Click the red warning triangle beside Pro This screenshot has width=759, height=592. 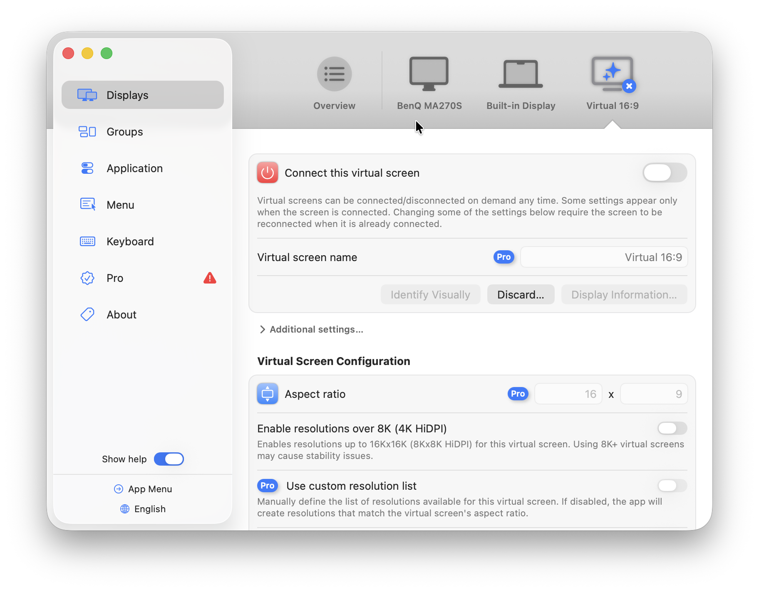210,278
